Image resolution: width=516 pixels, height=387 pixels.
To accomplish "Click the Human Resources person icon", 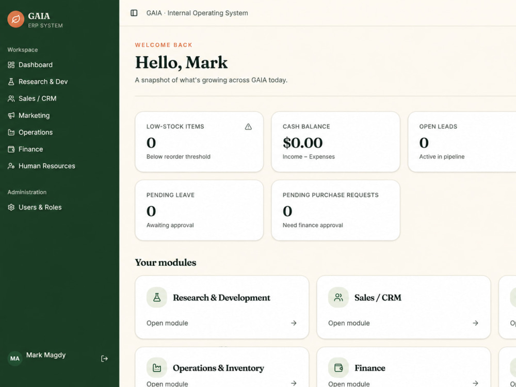I will [11, 166].
